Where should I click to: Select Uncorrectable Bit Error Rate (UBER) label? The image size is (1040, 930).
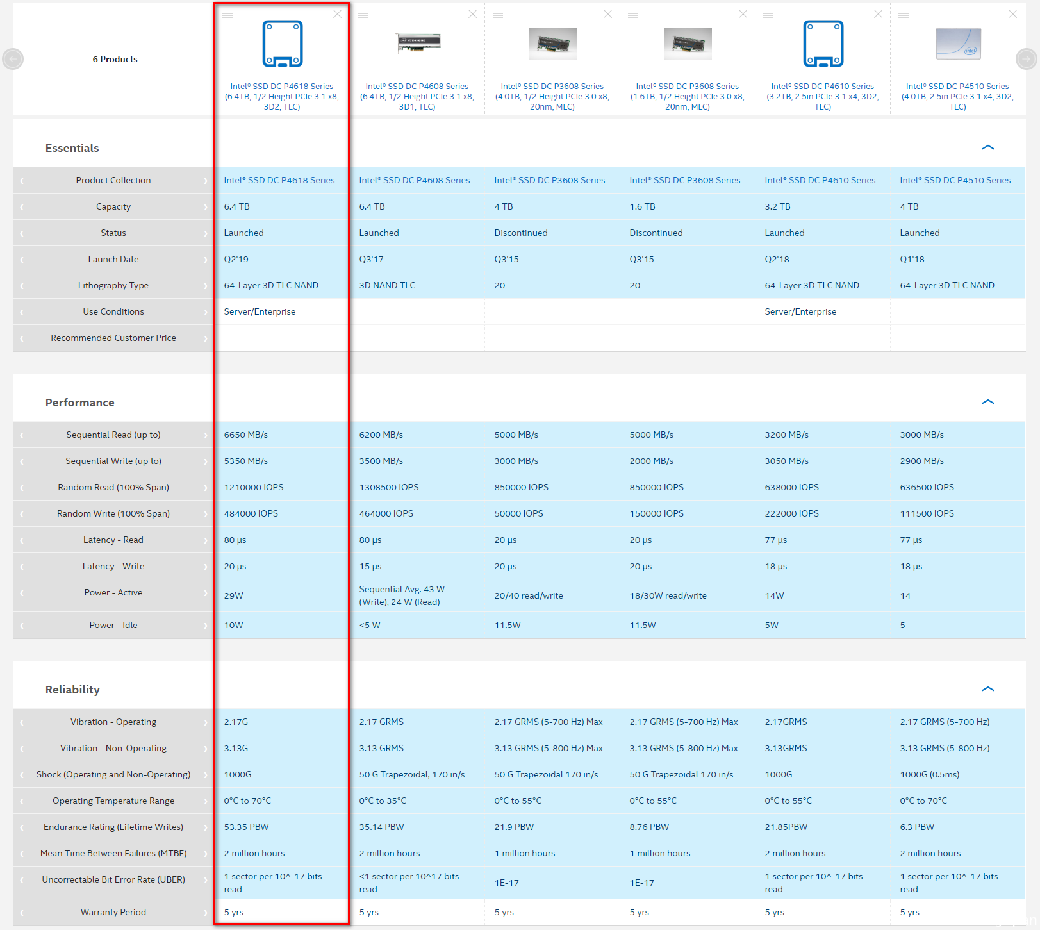pyautogui.click(x=113, y=879)
